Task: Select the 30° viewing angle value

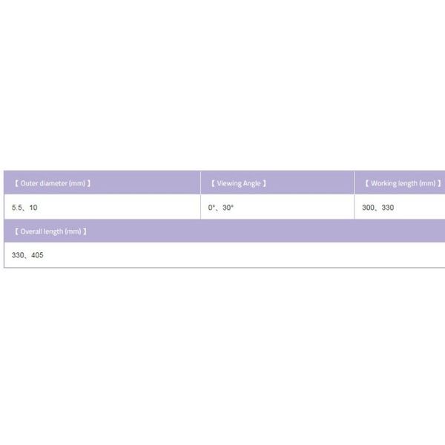Action: click(x=228, y=208)
